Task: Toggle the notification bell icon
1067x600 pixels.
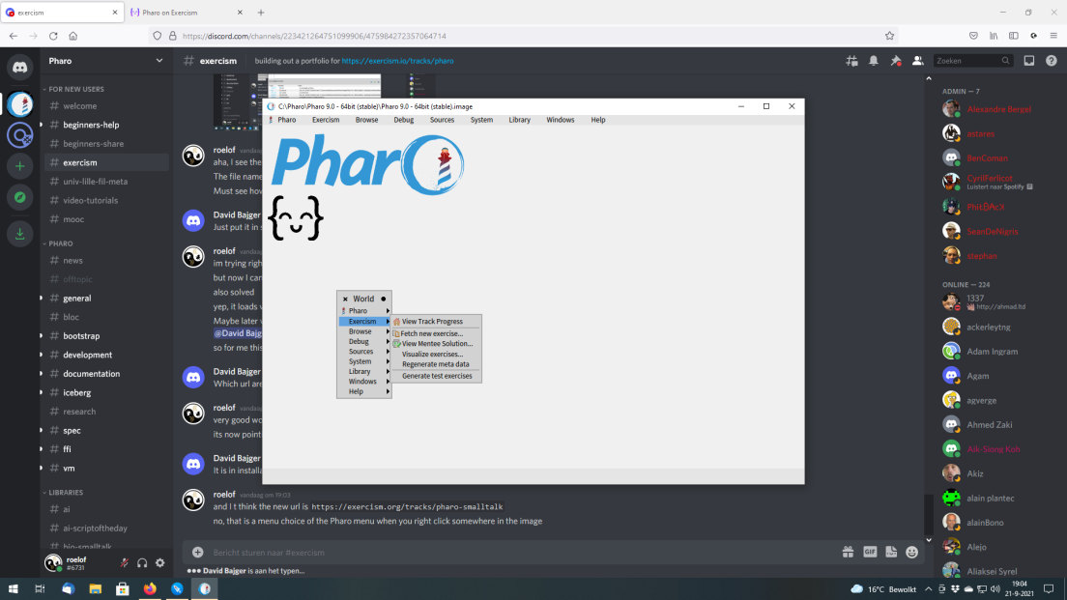Action: click(x=873, y=60)
